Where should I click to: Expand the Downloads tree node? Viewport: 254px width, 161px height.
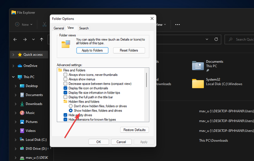[16, 104]
